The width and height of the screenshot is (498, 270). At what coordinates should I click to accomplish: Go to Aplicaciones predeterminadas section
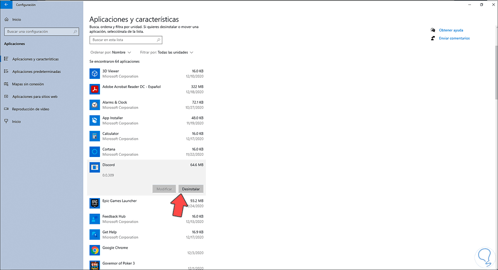[x=41, y=71]
